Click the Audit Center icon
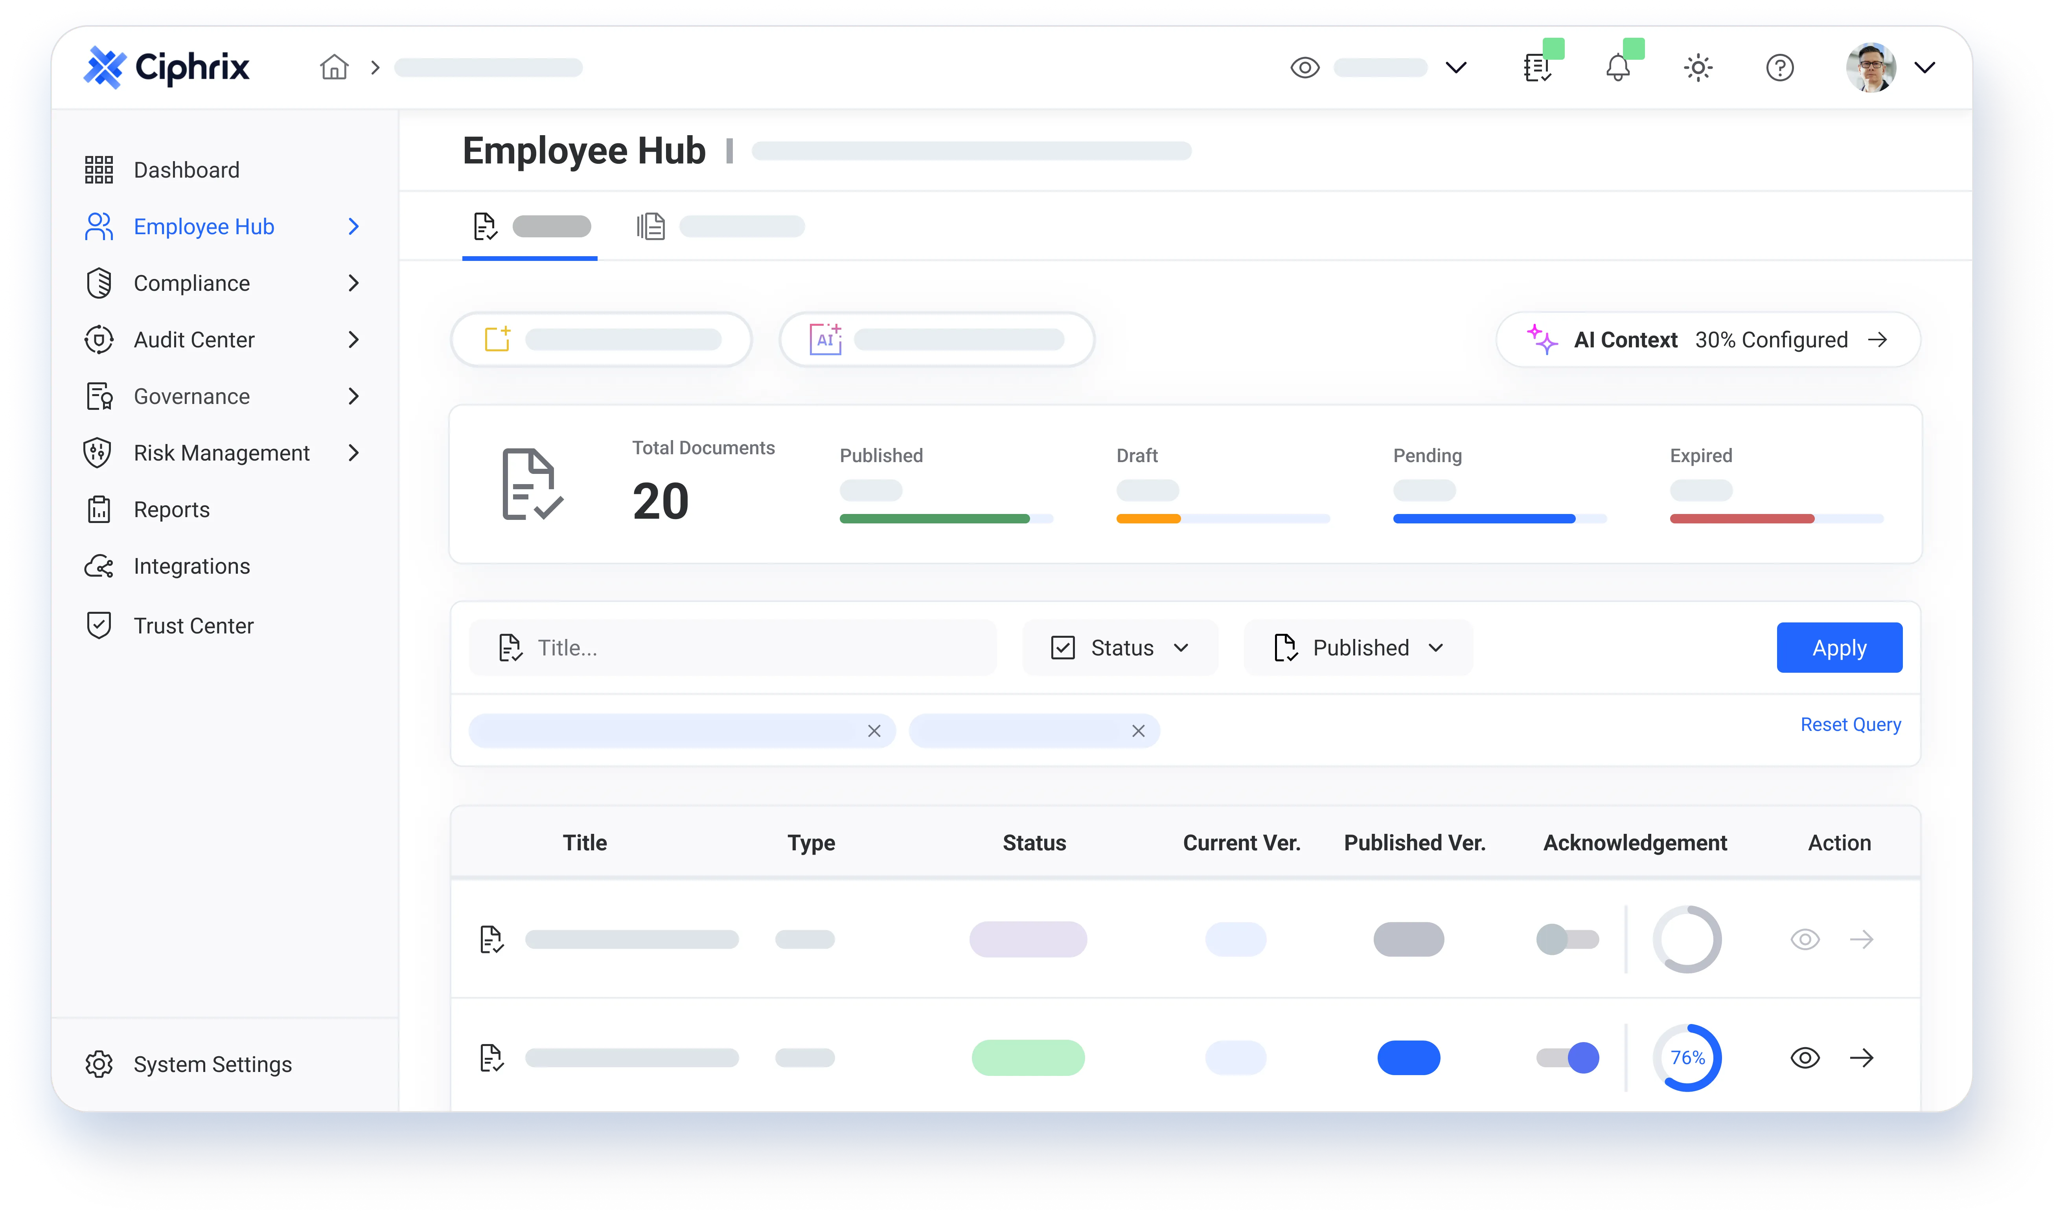 [98, 340]
